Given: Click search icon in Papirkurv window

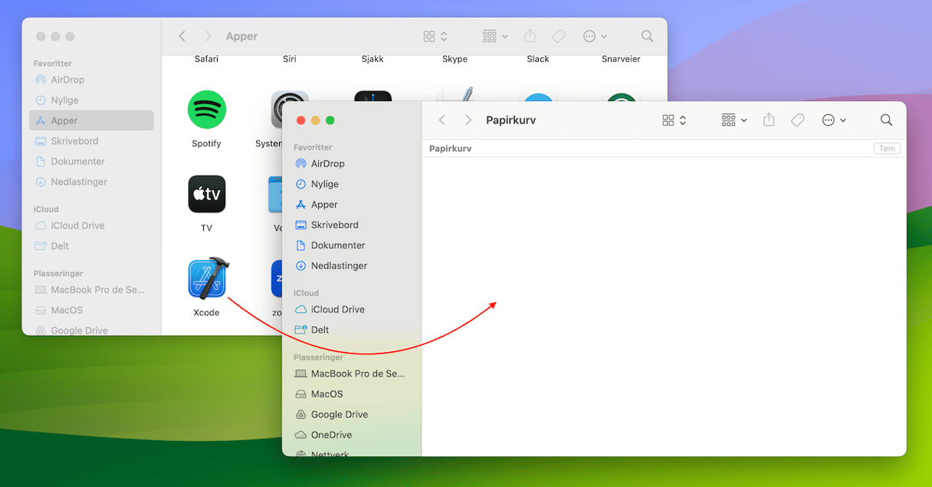Looking at the screenshot, I should coord(886,120).
